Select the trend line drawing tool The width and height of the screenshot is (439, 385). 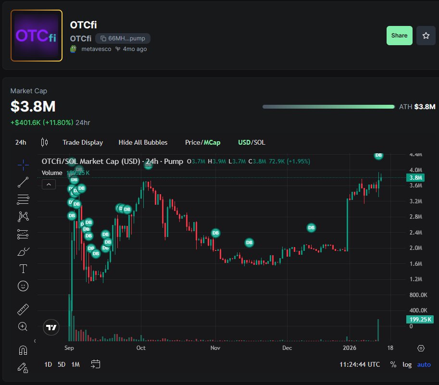23,181
